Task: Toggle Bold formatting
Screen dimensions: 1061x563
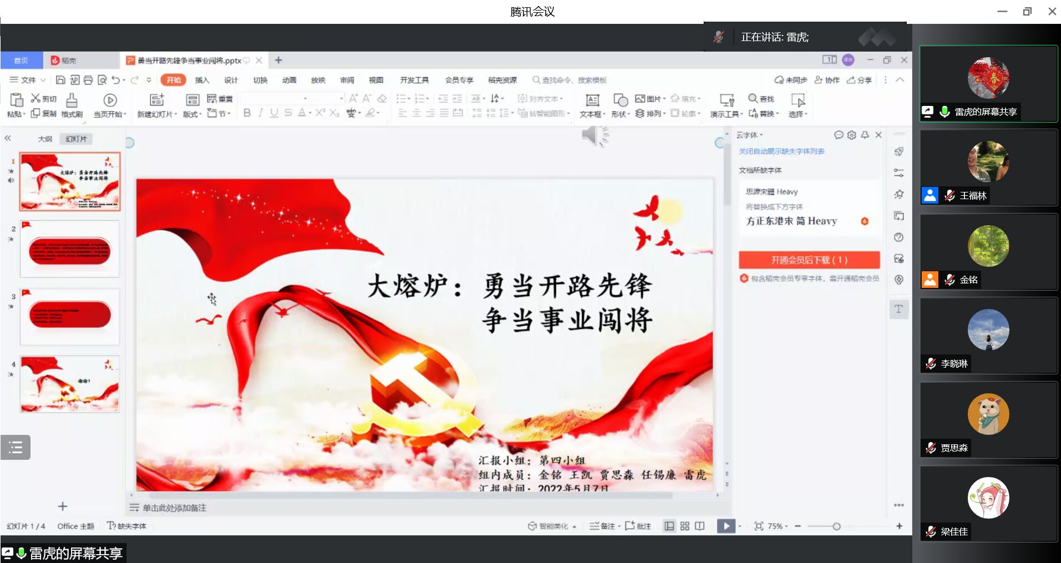Action: [x=247, y=113]
